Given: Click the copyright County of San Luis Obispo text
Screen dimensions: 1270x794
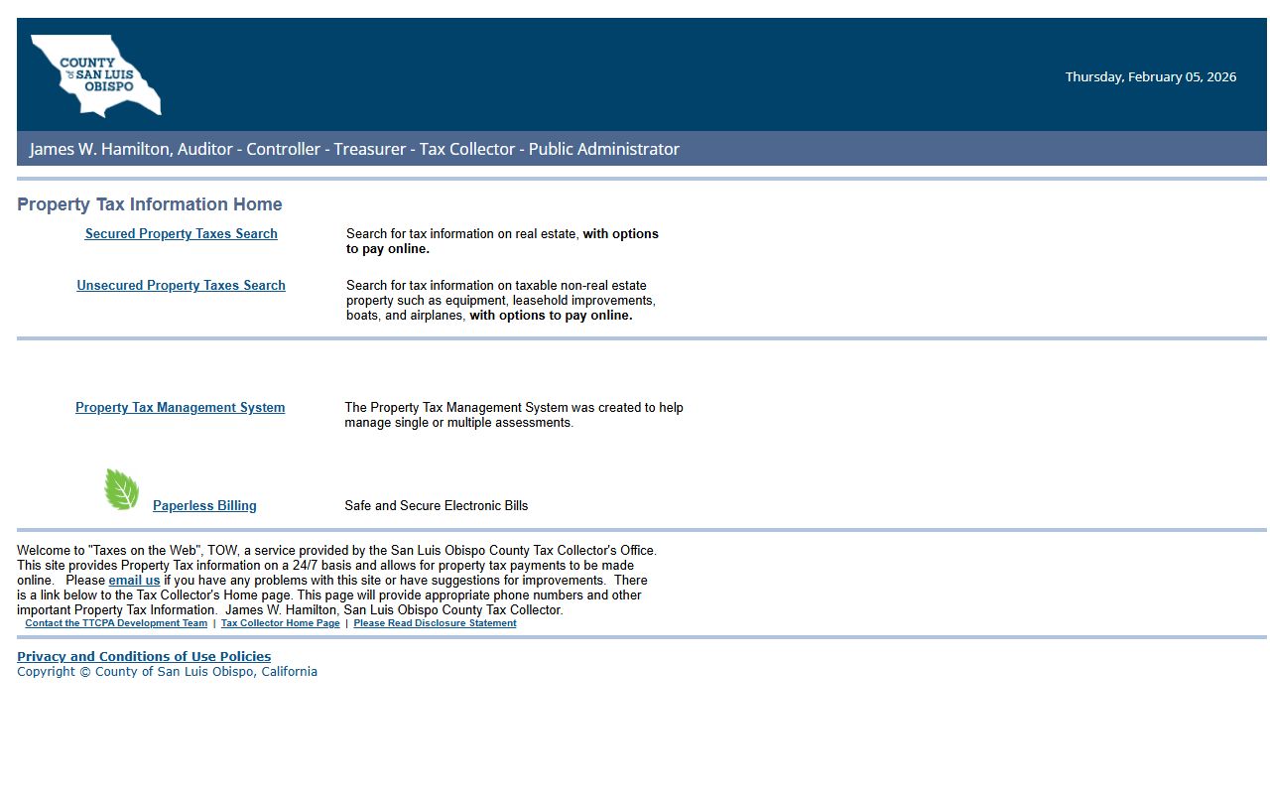Looking at the screenshot, I should (167, 672).
